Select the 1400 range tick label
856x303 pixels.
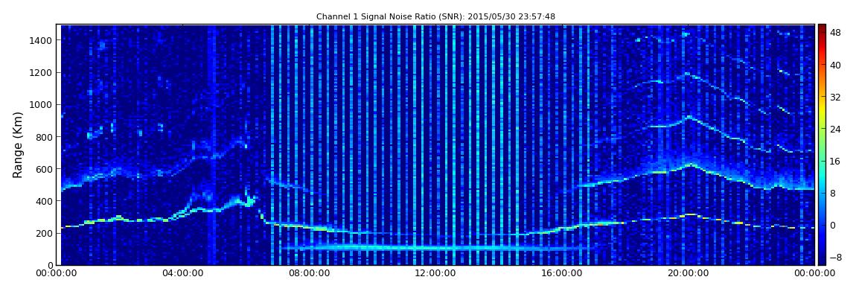pos(42,40)
